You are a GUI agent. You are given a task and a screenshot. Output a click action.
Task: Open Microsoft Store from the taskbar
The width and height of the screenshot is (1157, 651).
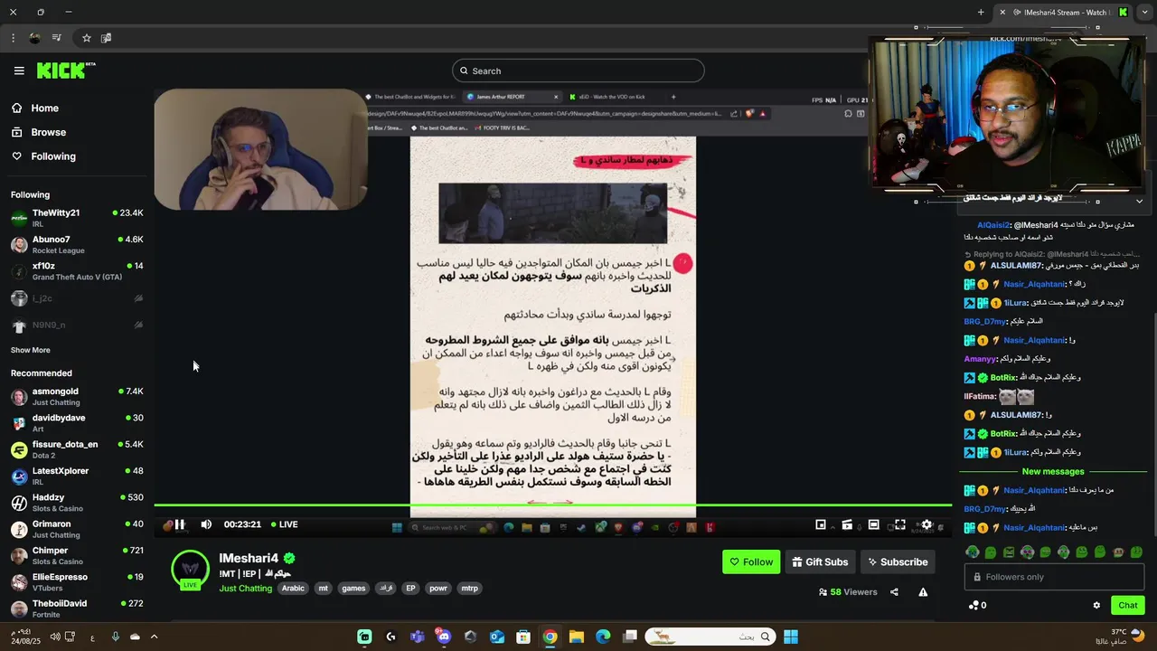pos(523,637)
